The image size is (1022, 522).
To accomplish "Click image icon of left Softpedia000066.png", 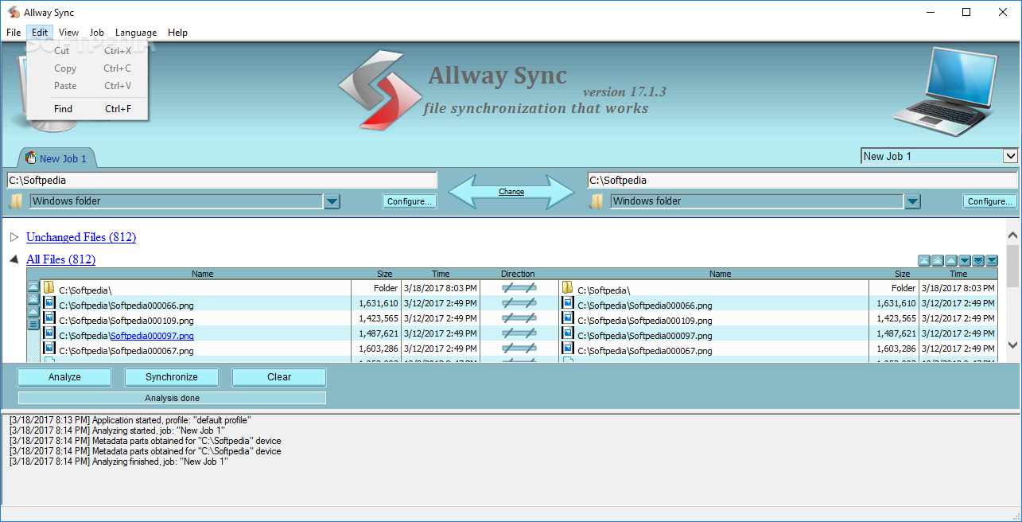I will (x=49, y=302).
